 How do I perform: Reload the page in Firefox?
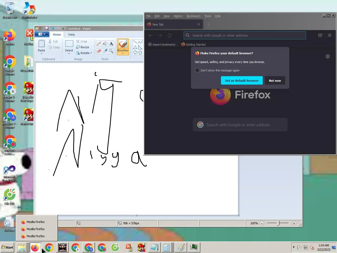click(x=170, y=35)
